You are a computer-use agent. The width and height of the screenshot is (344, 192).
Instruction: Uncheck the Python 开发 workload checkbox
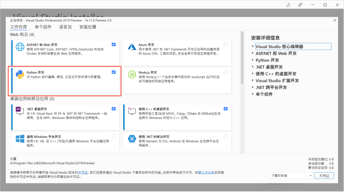pyautogui.click(x=114, y=72)
